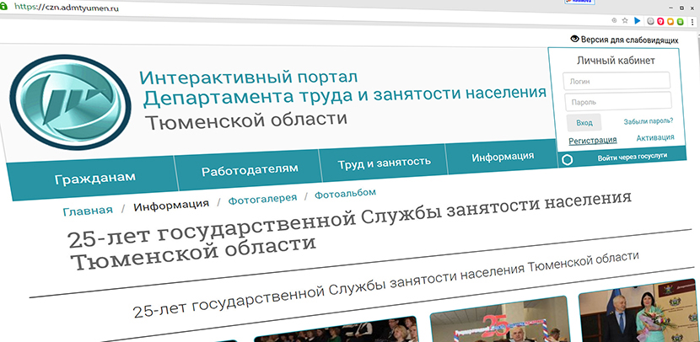700x342 pixels.
Task: Bookmark this page with the star icon
Action: click(x=625, y=20)
